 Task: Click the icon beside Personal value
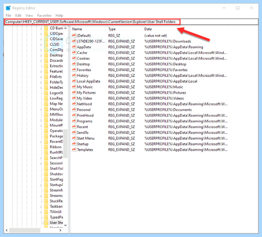[x=74, y=109]
